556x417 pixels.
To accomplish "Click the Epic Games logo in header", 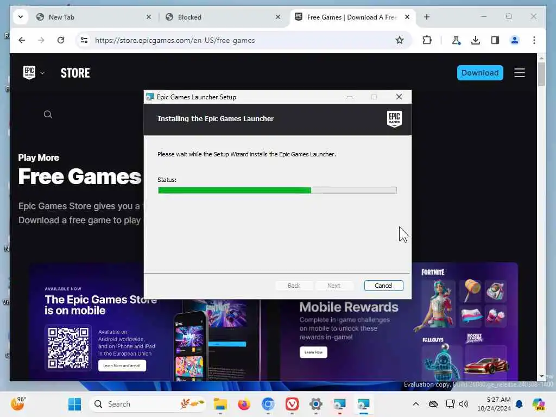I will click(29, 73).
